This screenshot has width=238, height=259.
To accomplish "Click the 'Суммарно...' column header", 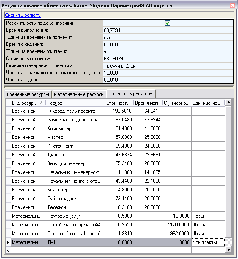I will tap(177, 103).
